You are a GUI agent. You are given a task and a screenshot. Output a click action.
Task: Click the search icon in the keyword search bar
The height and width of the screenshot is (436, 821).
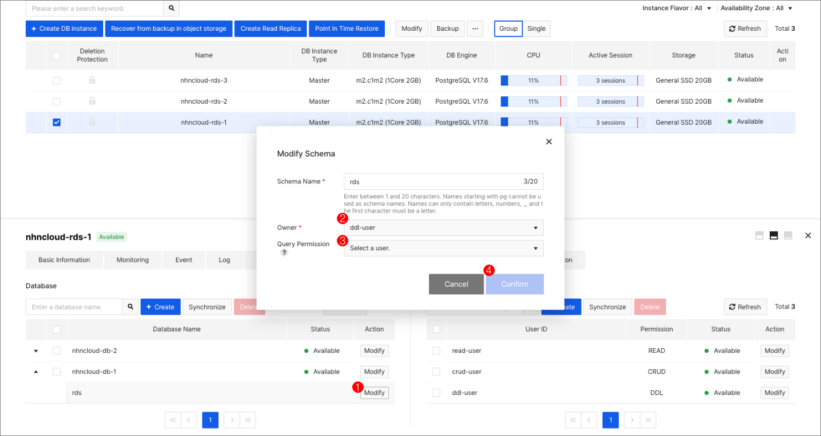pyautogui.click(x=171, y=9)
